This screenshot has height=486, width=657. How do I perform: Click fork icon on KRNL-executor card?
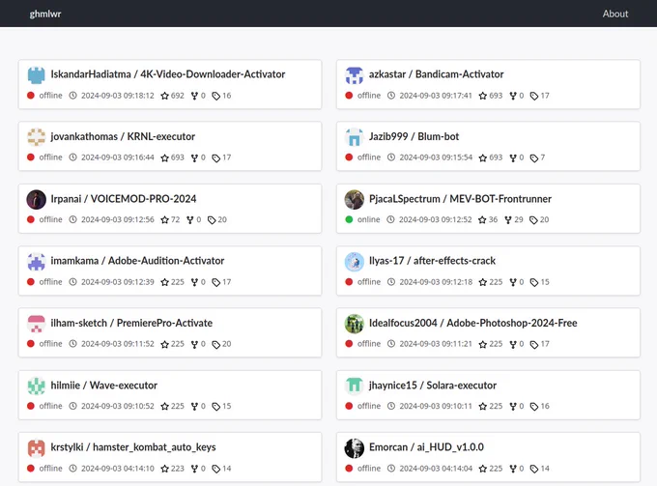coord(194,157)
